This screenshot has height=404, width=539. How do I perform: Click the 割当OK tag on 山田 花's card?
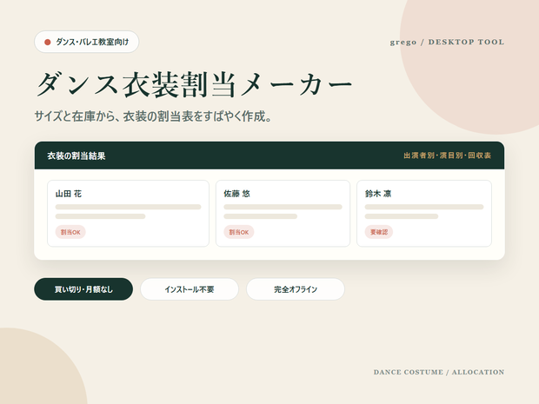(x=70, y=232)
